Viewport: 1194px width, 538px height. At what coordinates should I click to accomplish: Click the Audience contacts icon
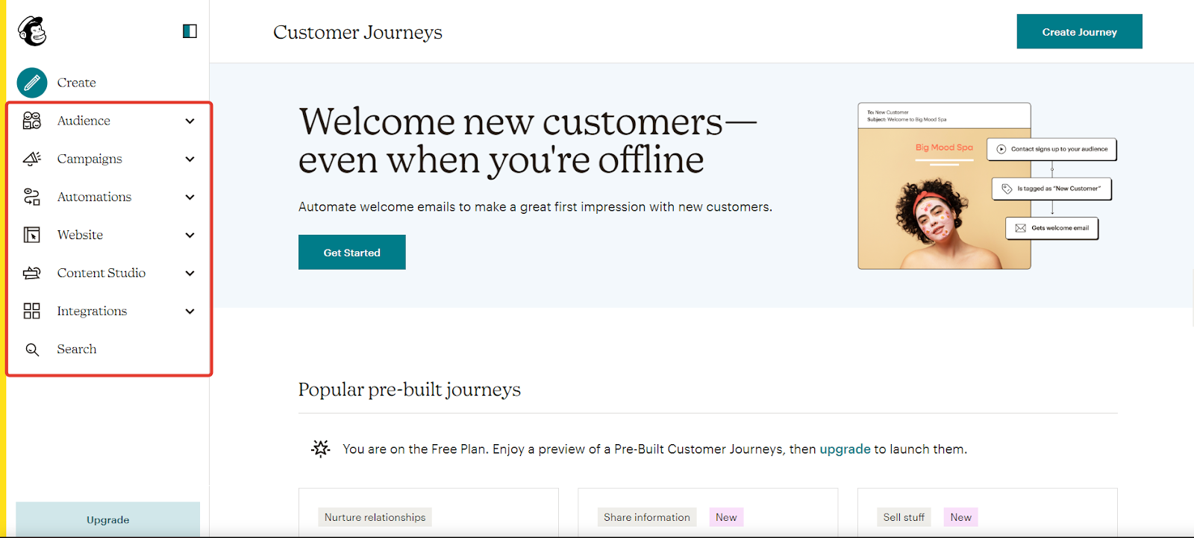[31, 120]
